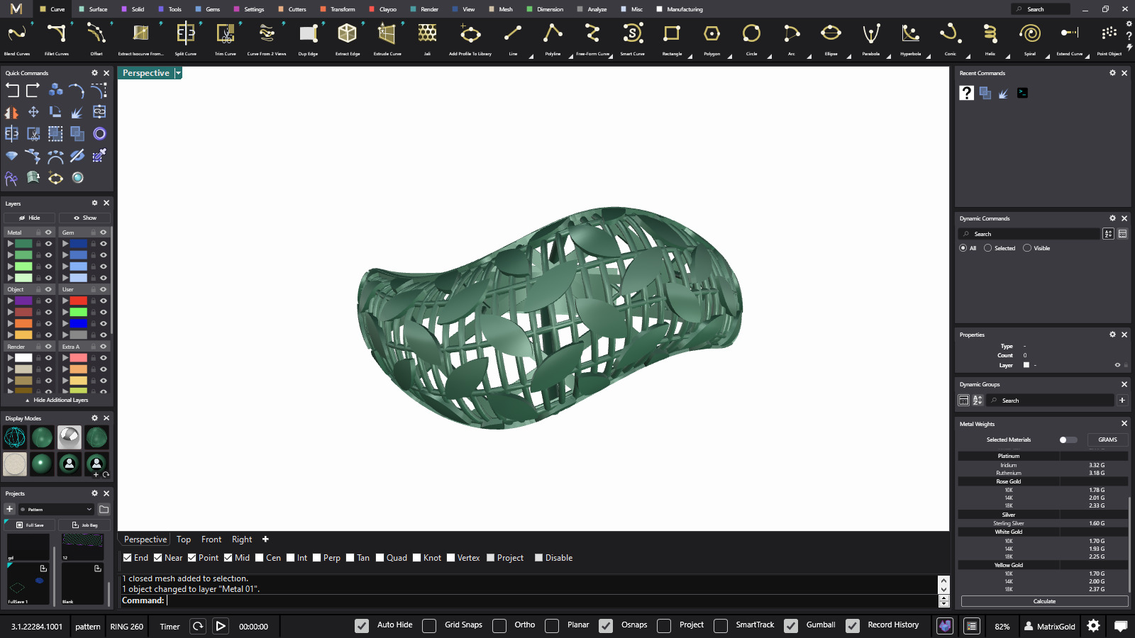The height and width of the screenshot is (638, 1135).
Task: Choose the Polyline tool
Action: [553, 39]
